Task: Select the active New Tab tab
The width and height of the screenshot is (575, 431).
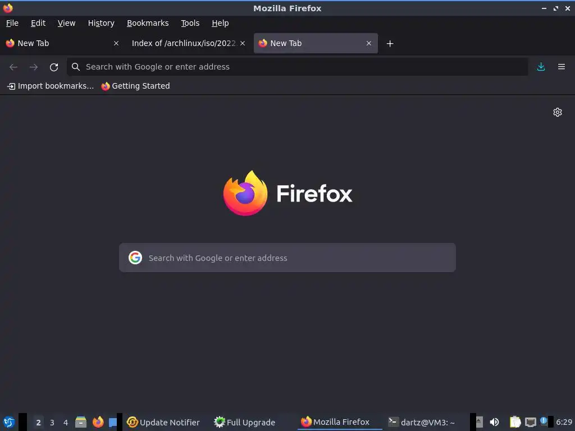Action: point(316,43)
